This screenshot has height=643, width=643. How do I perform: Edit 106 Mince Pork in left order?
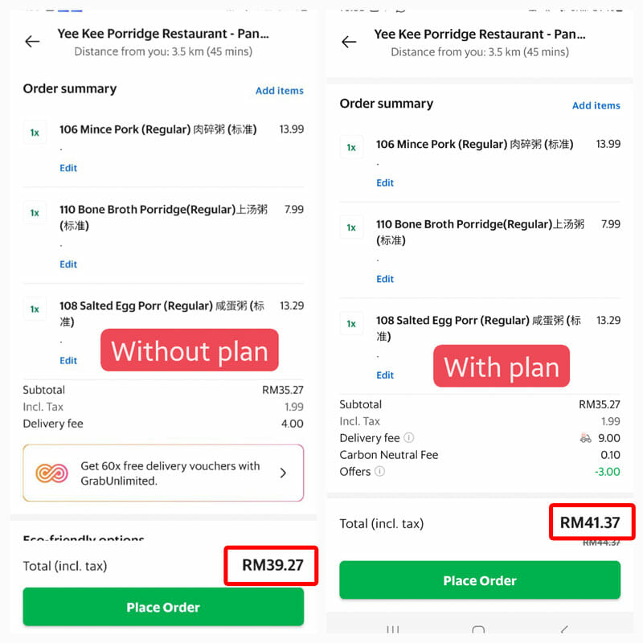tap(68, 168)
